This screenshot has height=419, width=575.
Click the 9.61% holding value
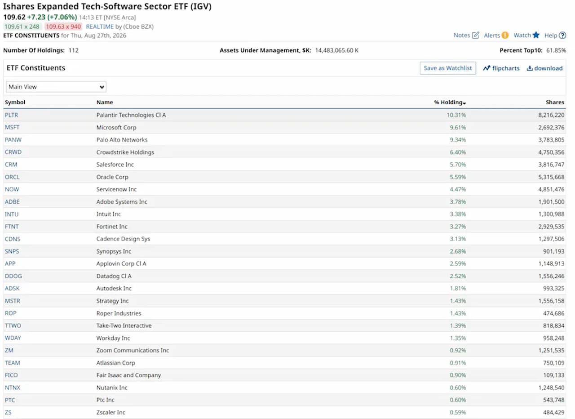click(x=458, y=128)
